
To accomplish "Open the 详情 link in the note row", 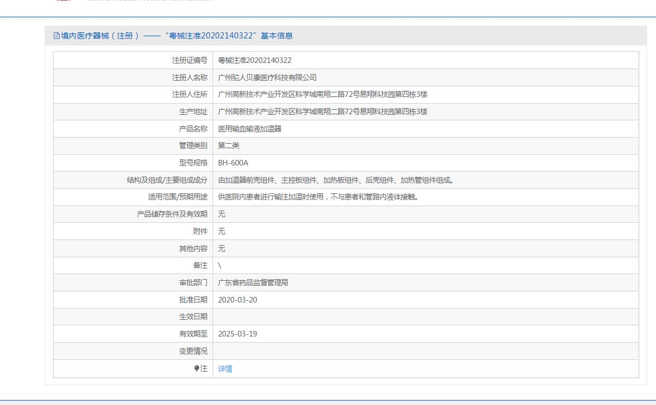I will coord(225,369).
